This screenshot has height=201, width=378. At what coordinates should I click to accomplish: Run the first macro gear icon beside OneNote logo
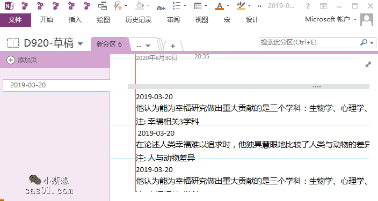[25, 6]
